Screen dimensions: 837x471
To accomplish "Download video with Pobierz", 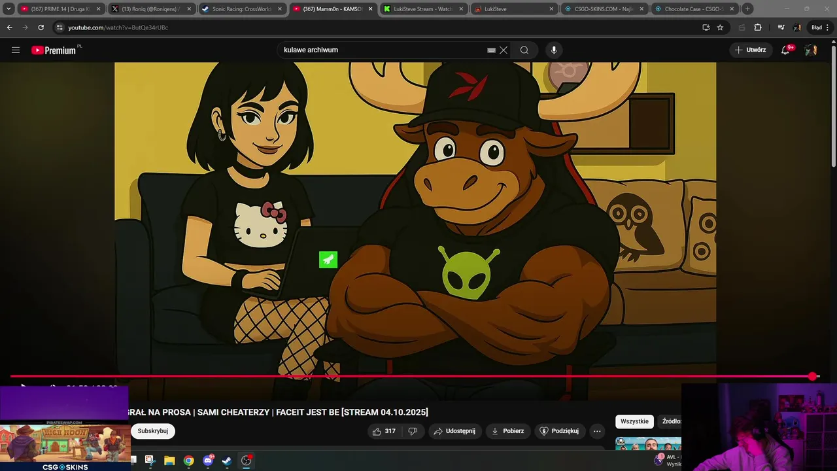I will (x=508, y=431).
